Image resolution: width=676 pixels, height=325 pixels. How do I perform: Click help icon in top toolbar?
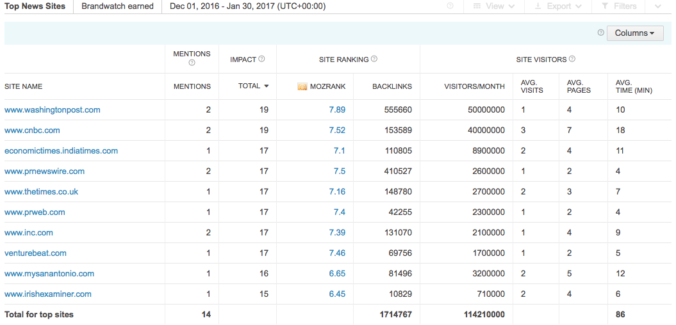point(450,6)
